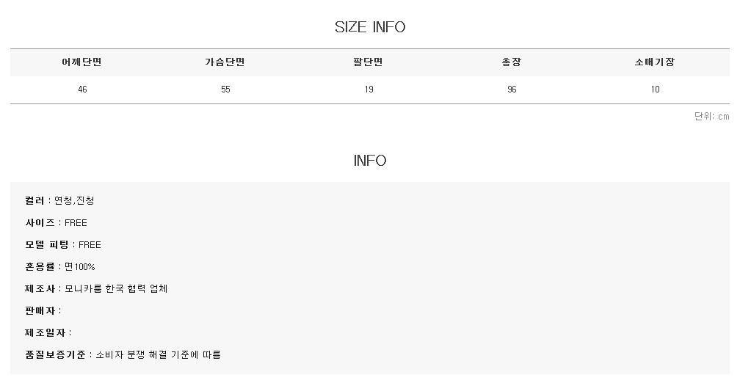Select the 어깨단면 column header
The width and height of the screenshot is (740, 383).
[81, 62]
